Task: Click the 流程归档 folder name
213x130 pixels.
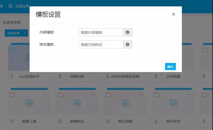Action: tap(77, 76)
